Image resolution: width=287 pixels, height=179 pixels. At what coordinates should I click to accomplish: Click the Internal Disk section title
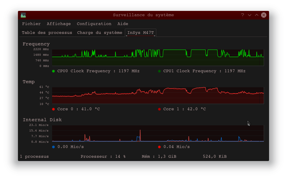point(42,120)
